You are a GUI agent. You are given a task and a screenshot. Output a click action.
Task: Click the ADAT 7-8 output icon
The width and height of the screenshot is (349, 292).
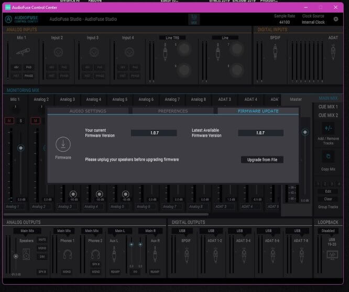[x=301, y=255]
